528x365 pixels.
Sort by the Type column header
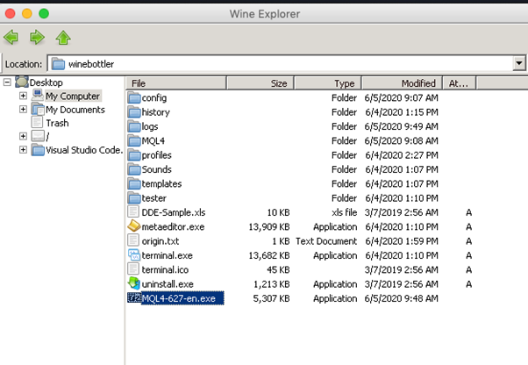pos(328,83)
